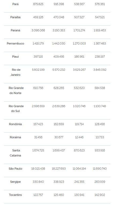This screenshot has width=113, height=205.
Task: Click the Rio Grande do Norte label
Action: pos(16,91)
